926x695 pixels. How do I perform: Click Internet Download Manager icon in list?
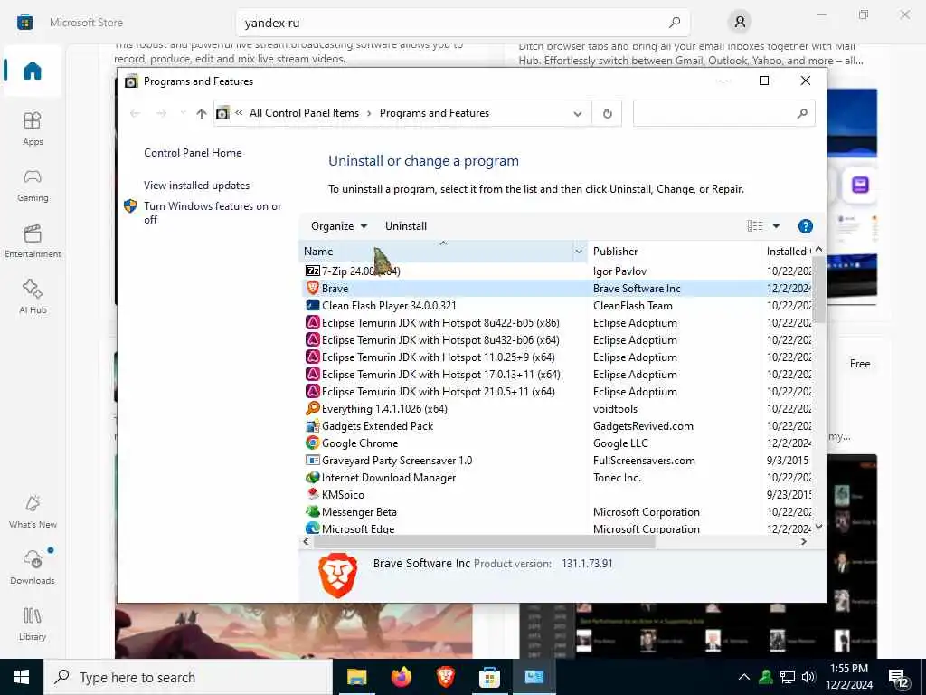click(x=312, y=477)
